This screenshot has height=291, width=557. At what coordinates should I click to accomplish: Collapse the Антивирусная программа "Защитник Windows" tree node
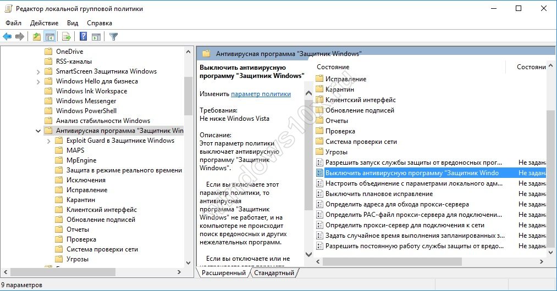tap(38, 131)
